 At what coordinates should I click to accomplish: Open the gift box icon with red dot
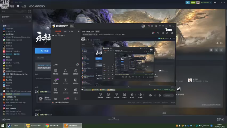tap(153, 33)
